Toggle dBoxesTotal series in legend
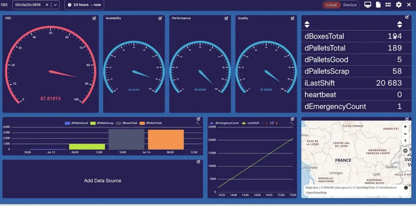 127,123
